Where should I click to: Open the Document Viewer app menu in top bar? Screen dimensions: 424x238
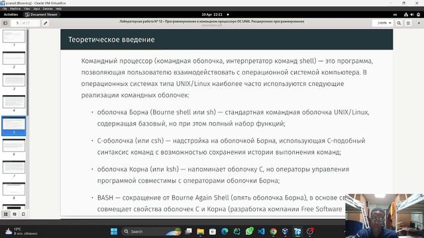click(41, 15)
